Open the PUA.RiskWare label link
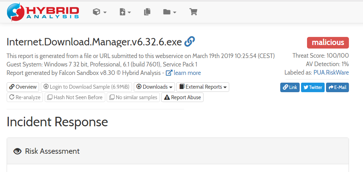The image size is (363, 172). tap(331, 72)
